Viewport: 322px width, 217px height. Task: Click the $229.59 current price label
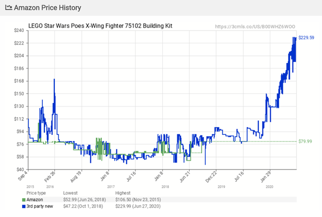(306, 37)
